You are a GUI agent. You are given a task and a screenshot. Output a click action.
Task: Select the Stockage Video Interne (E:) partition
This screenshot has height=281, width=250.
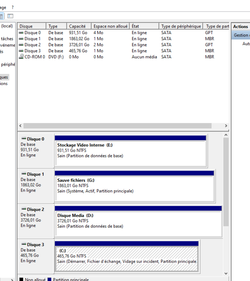130,153
